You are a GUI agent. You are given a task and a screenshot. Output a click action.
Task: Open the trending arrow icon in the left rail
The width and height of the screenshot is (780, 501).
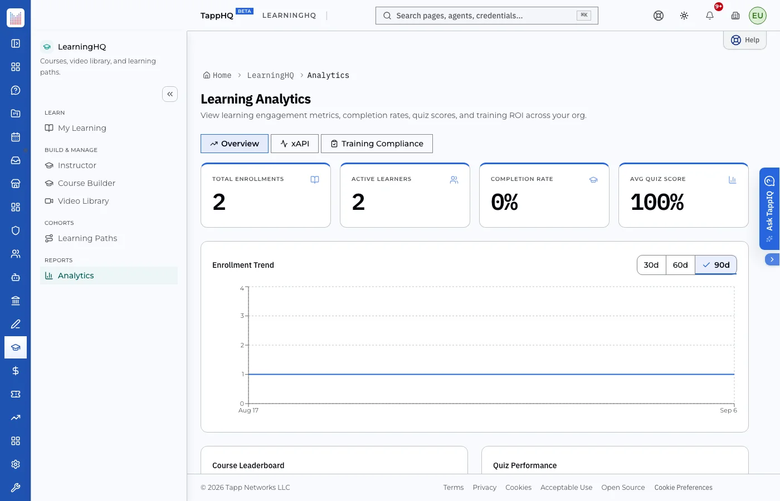coord(16,417)
